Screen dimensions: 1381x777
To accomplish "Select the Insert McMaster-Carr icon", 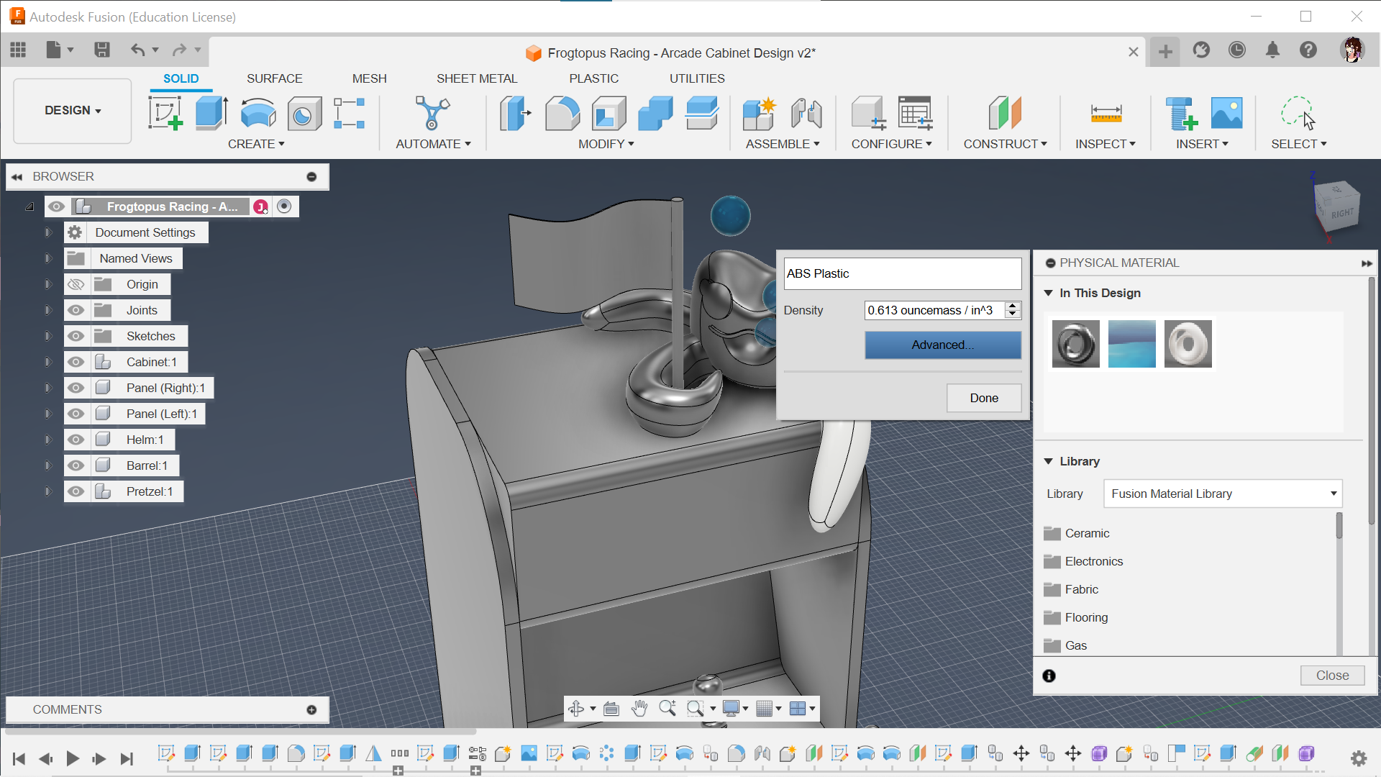I will coord(1181,112).
